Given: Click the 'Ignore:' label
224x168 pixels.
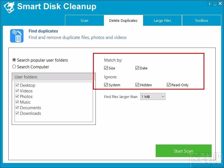Looking at the screenshot, I should pos(111,77).
